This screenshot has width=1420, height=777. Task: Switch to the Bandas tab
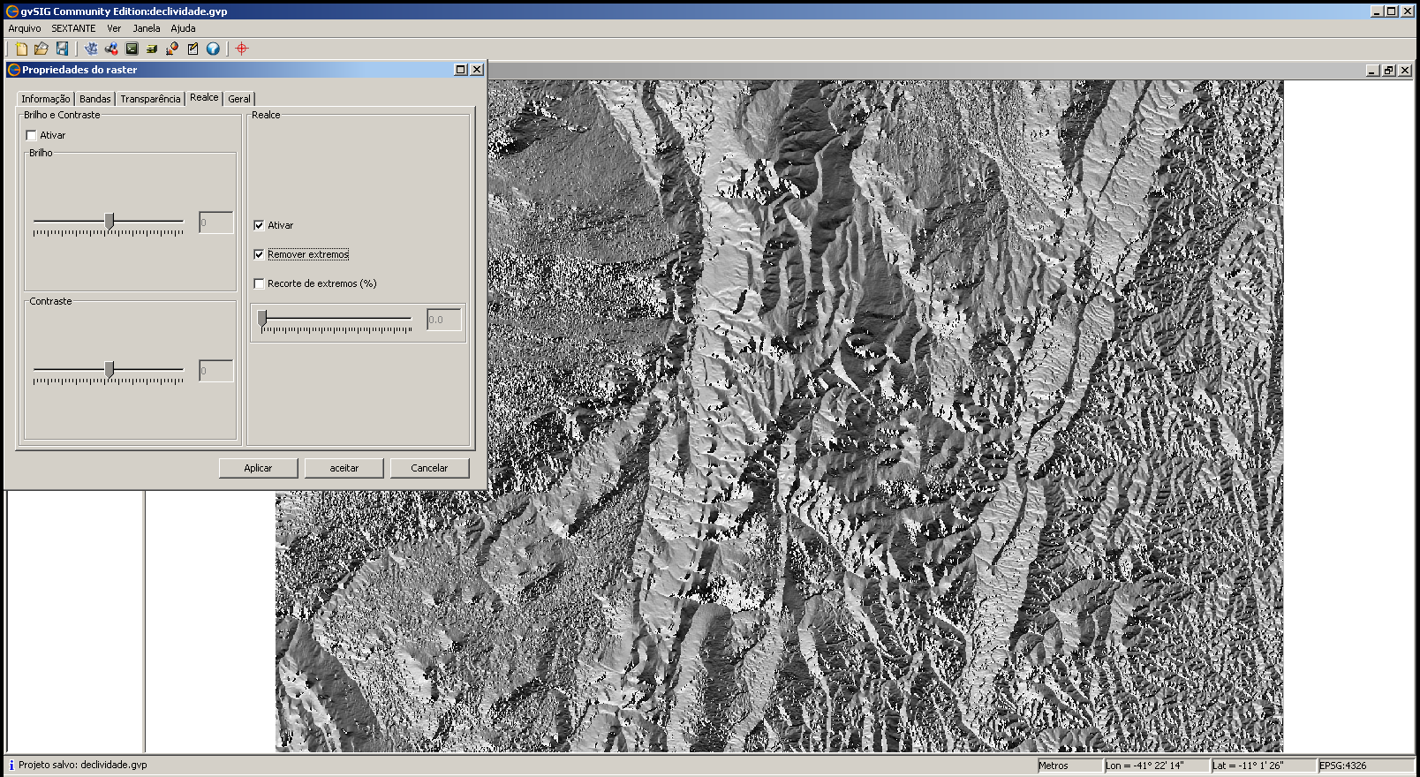94,99
